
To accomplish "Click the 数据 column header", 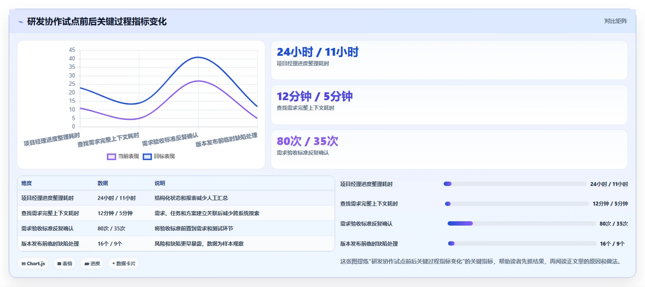I will pos(103,183).
